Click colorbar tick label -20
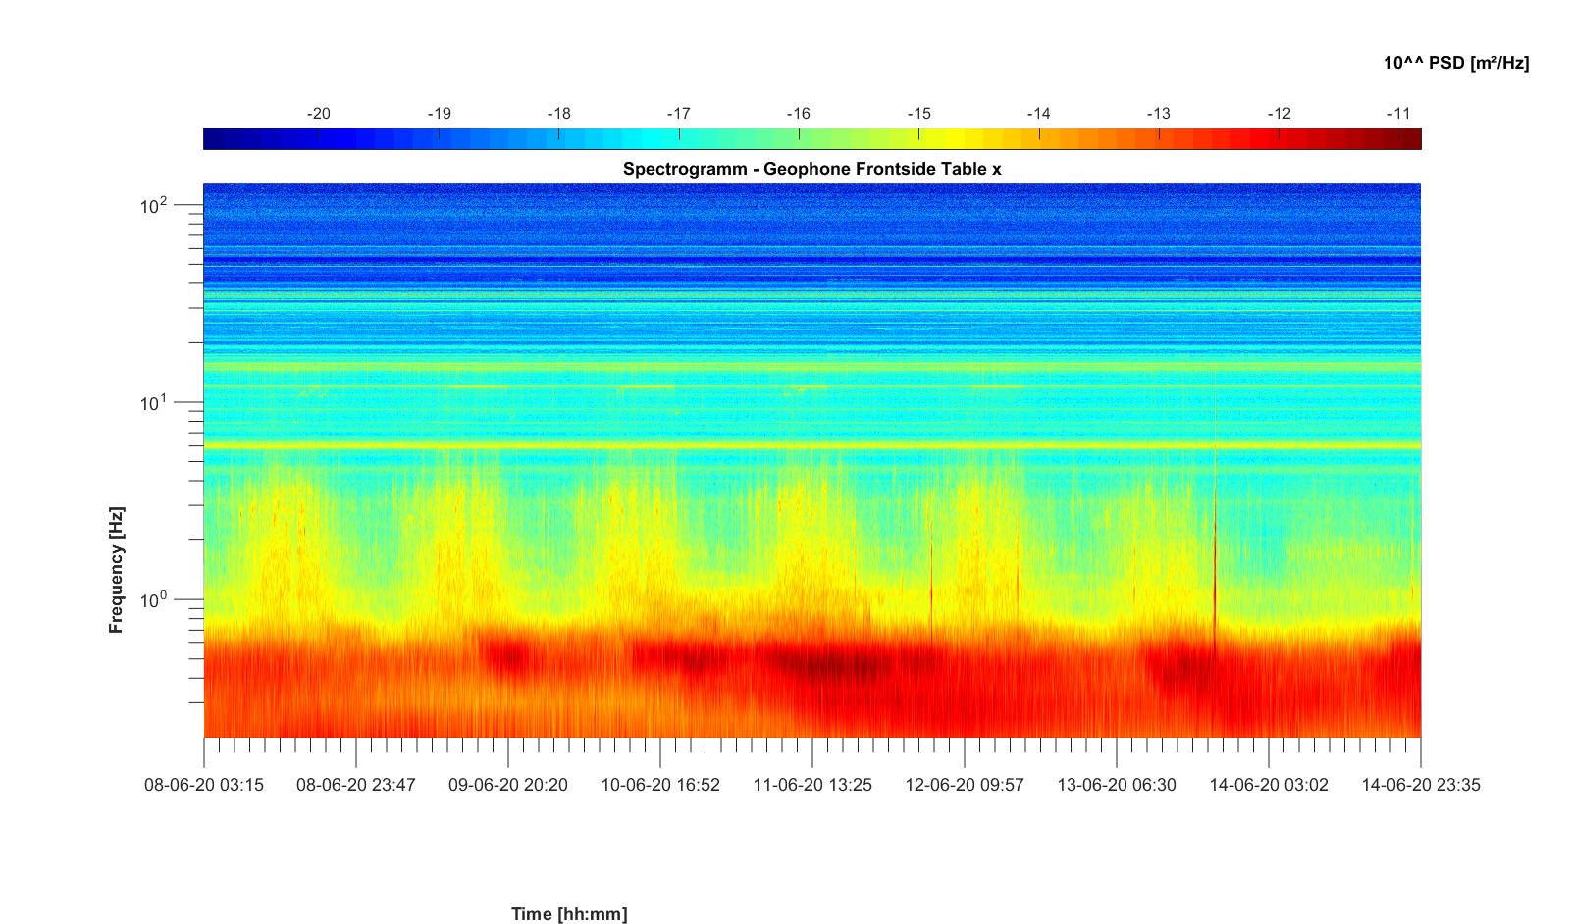This screenshot has width=1570, height=924. (319, 114)
